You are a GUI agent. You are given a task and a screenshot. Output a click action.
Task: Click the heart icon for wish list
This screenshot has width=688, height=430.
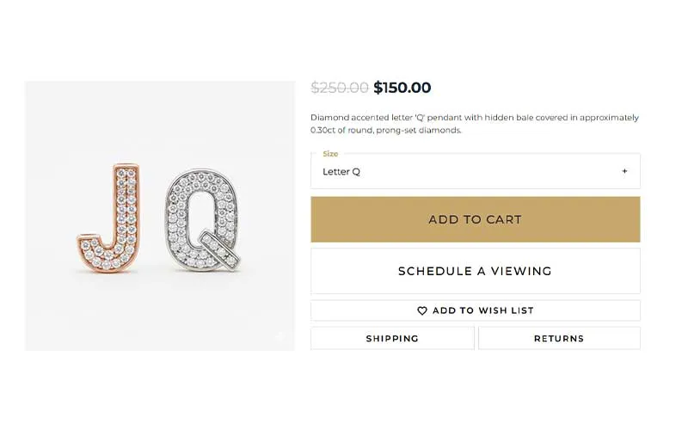click(422, 310)
